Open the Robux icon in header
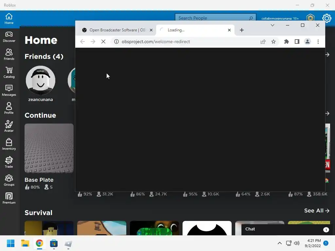The height and width of the screenshot is (251, 335). [310, 18]
